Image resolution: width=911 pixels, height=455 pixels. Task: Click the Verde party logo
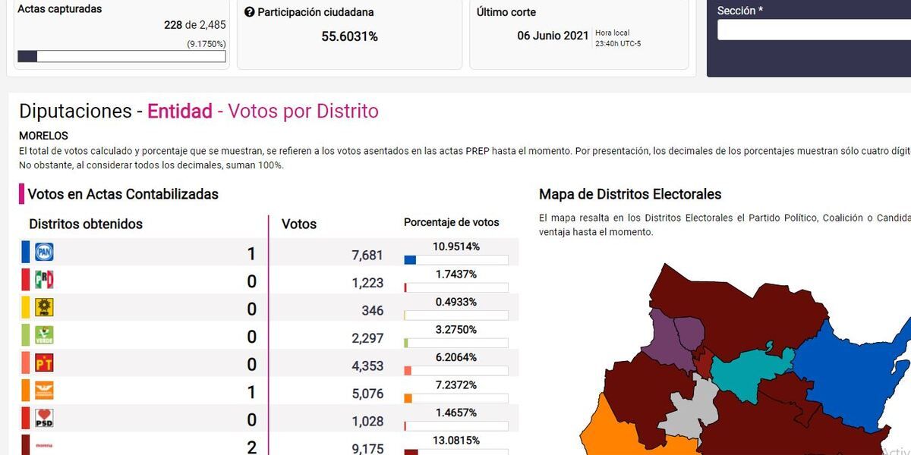point(44,335)
